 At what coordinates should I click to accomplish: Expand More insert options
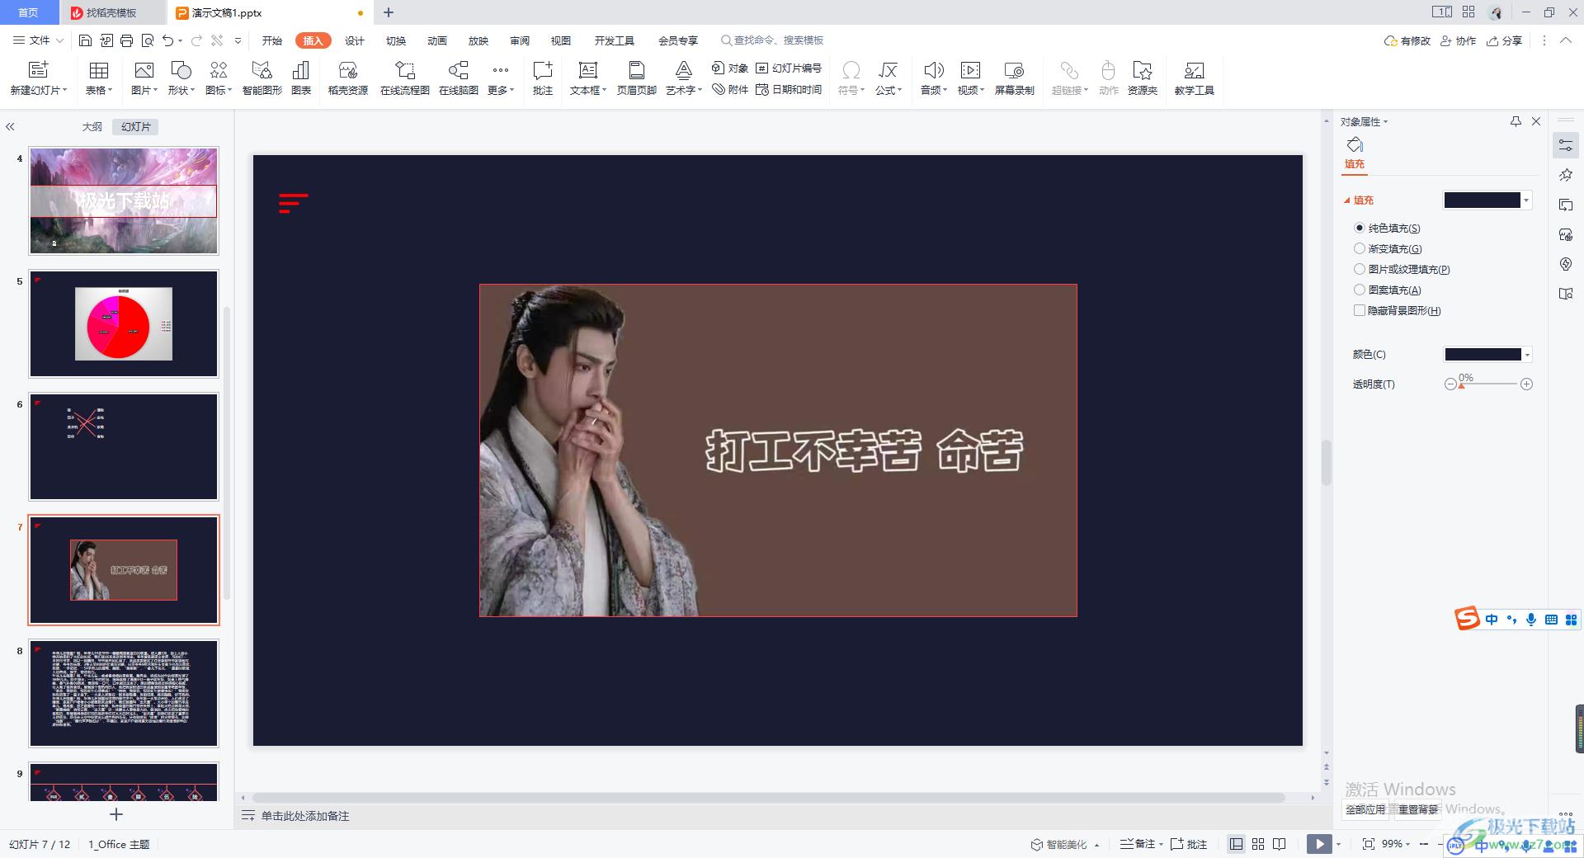[500, 78]
